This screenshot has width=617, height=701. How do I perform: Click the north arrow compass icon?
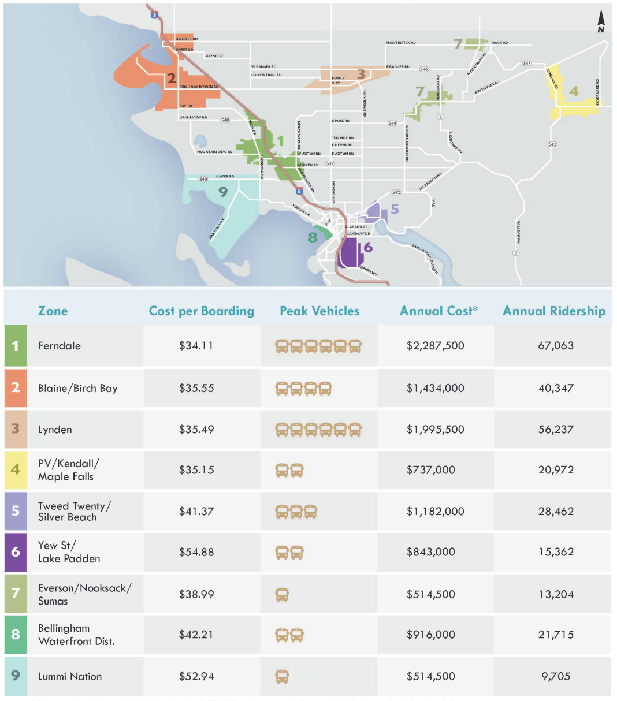click(x=601, y=22)
